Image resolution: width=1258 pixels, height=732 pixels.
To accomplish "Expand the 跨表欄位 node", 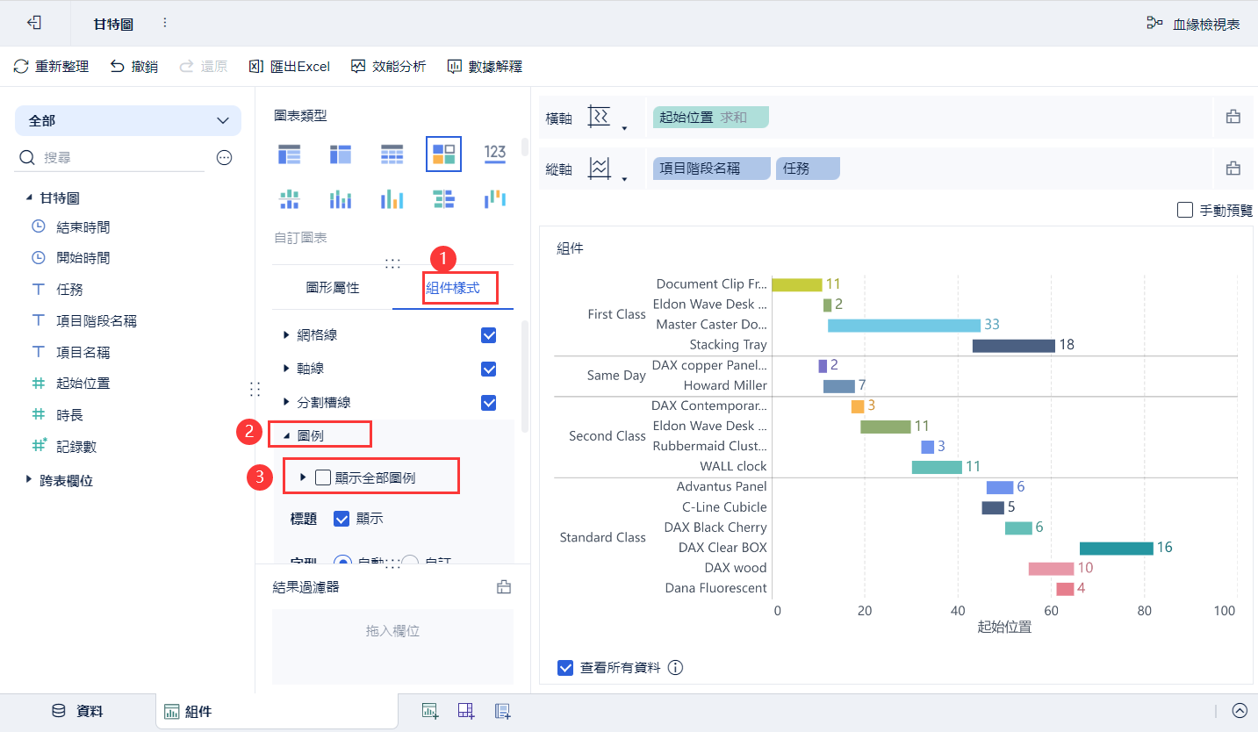I will [x=29, y=480].
